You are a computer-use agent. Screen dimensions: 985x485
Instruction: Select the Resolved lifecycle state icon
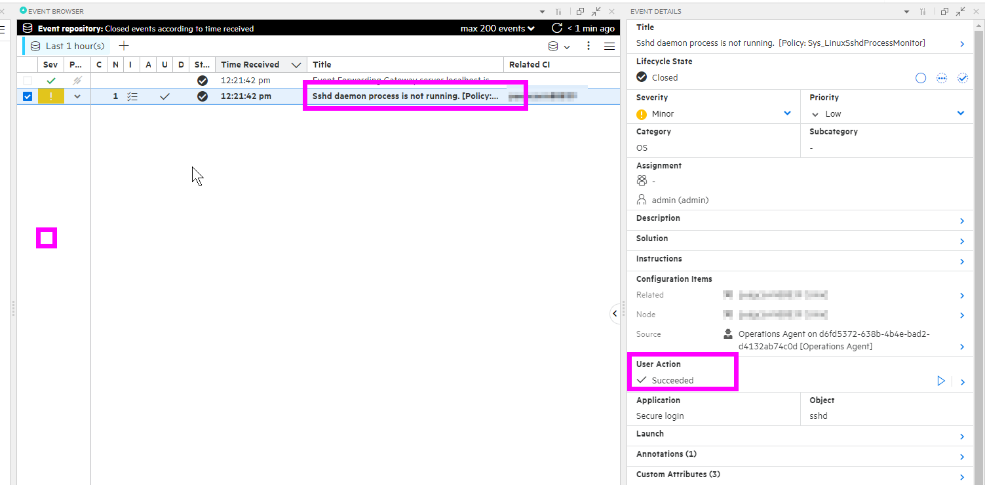tap(963, 77)
